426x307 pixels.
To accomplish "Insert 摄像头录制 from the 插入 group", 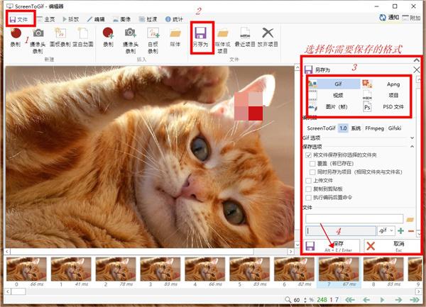I will [x=131, y=40].
